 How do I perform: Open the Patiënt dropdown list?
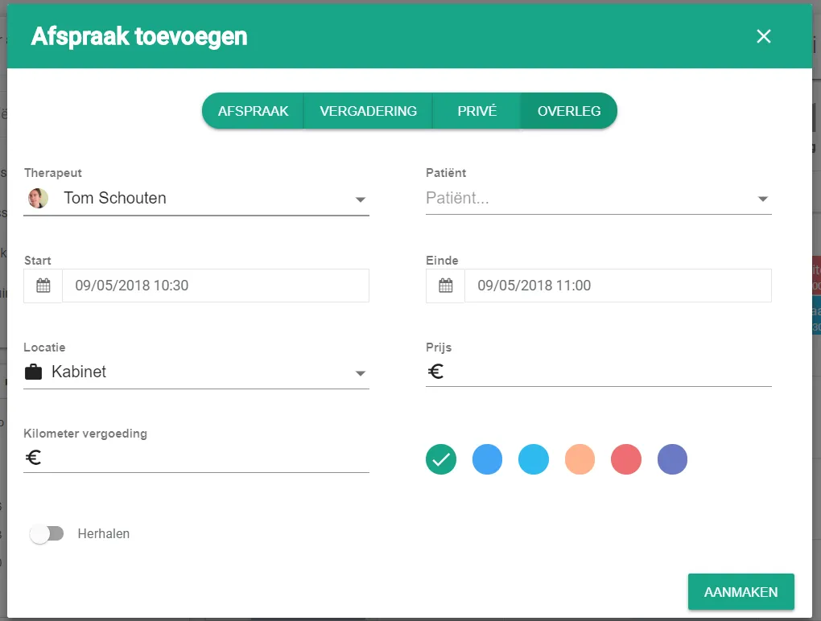click(x=763, y=199)
